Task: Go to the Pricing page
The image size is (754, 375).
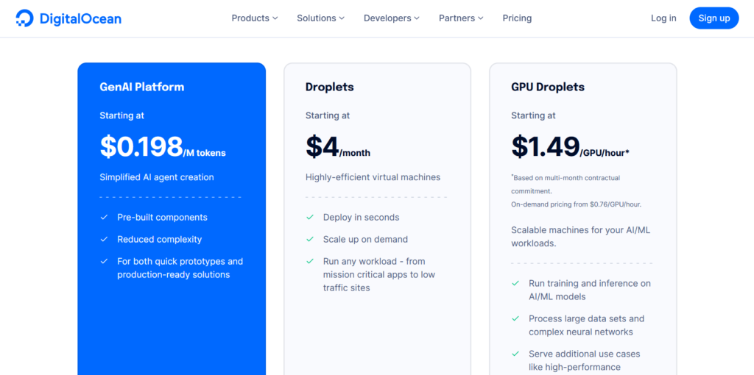Action: pos(517,18)
